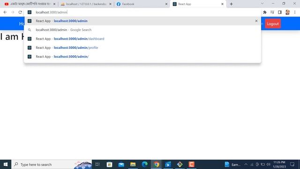Open the Windows Start menu
Viewport: 300px width, 169px height.
tap(6, 164)
